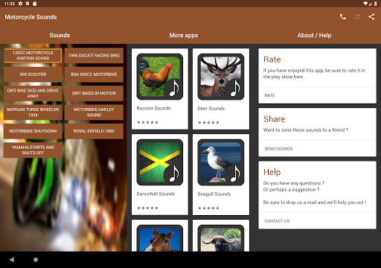Play 1996 Ducati Racing Bike sound
This screenshot has width=381, height=268.
coord(94,56)
